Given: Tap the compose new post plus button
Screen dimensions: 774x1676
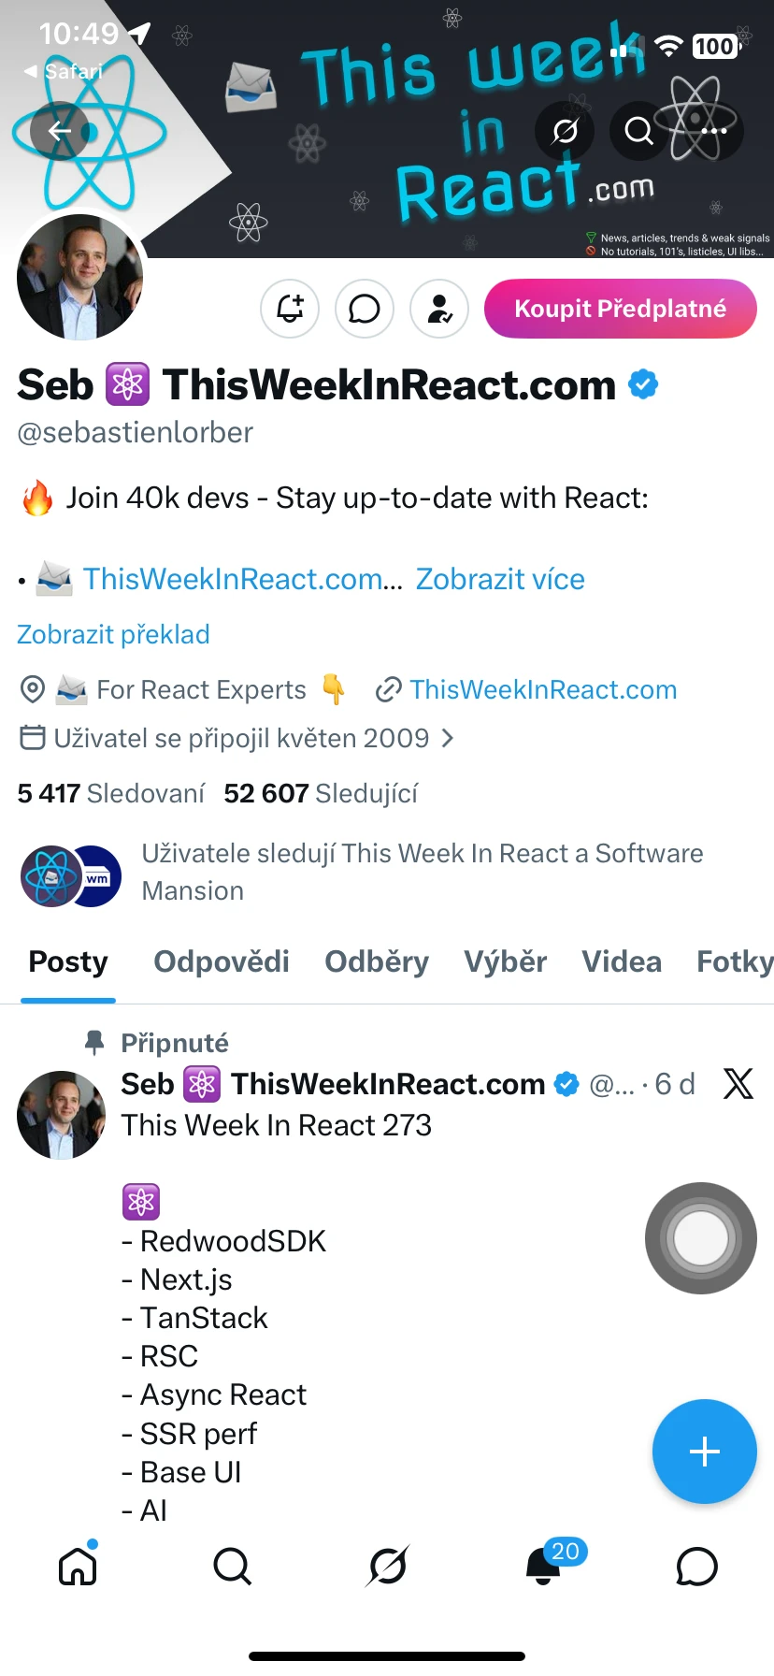Looking at the screenshot, I should 704,1451.
